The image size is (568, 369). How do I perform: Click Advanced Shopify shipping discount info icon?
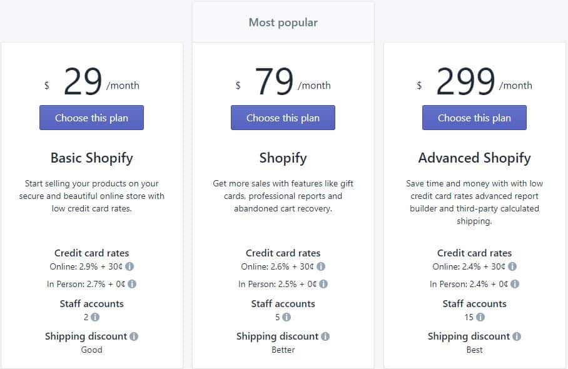click(x=517, y=336)
